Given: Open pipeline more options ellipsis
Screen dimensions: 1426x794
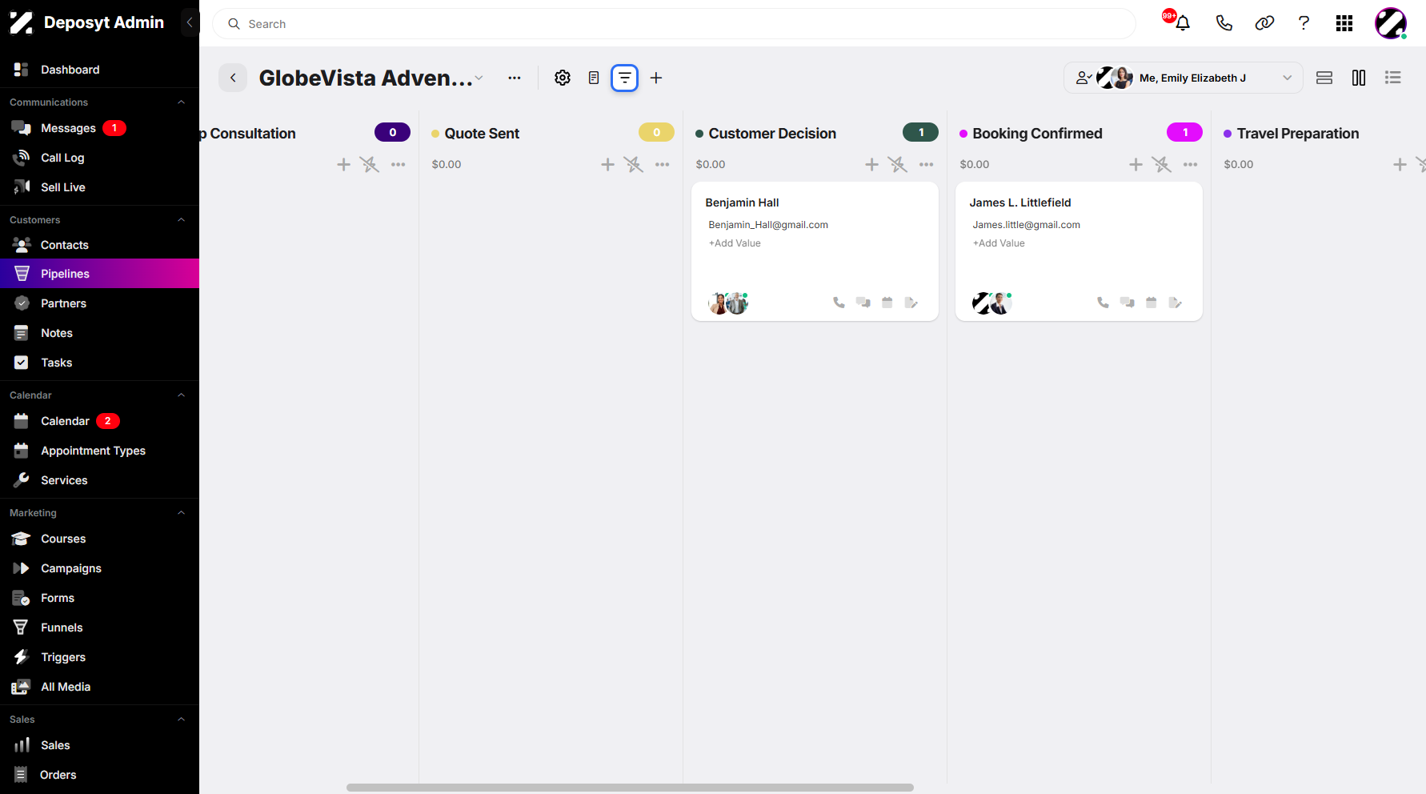Looking at the screenshot, I should coord(515,78).
